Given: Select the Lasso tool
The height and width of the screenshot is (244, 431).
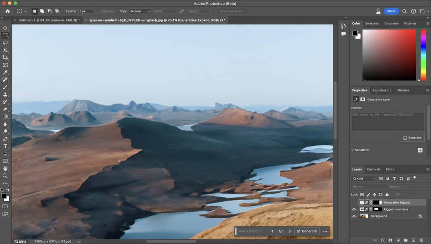Looking at the screenshot, I should click(5, 42).
